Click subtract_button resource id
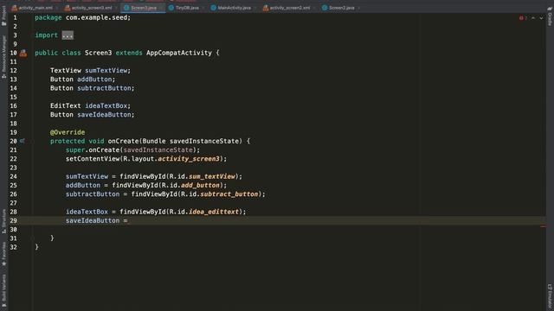The width and height of the screenshot is (554, 311). pyautogui.click(x=229, y=194)
